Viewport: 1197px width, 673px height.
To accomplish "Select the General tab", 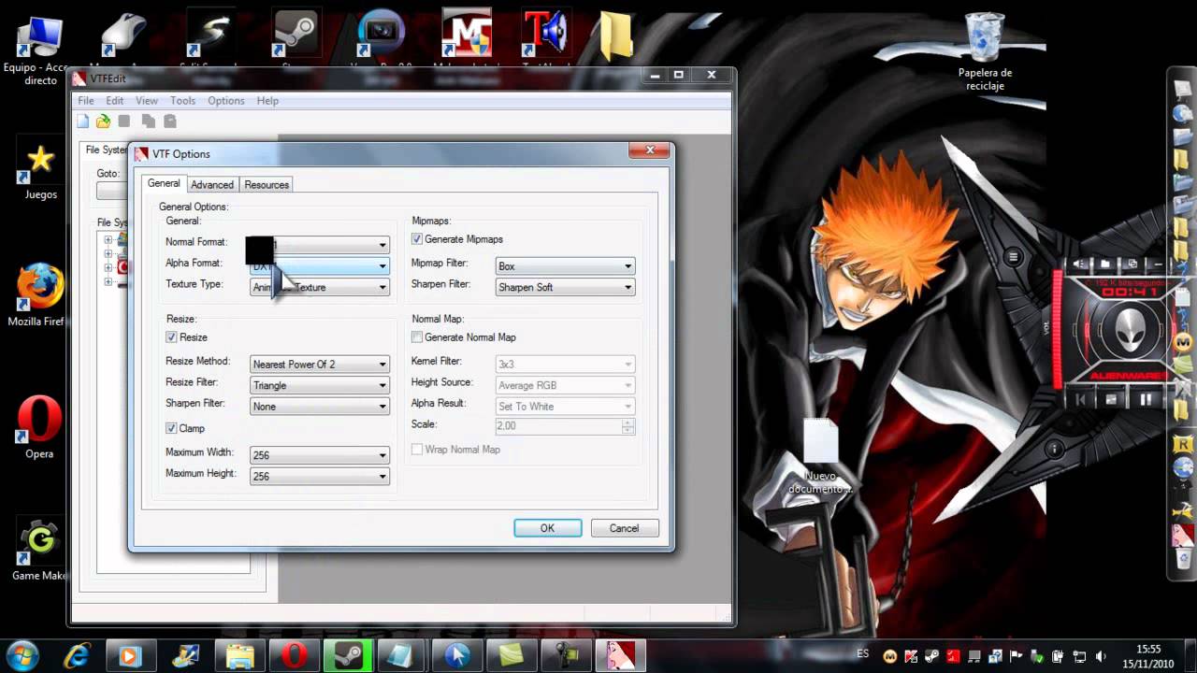I will tap(164, 183).
